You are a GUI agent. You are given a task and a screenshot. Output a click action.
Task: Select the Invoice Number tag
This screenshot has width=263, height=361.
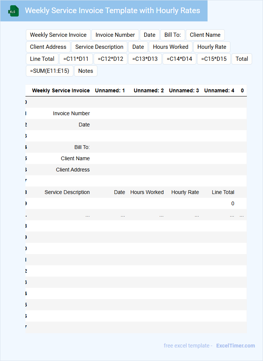pos(115,35)
